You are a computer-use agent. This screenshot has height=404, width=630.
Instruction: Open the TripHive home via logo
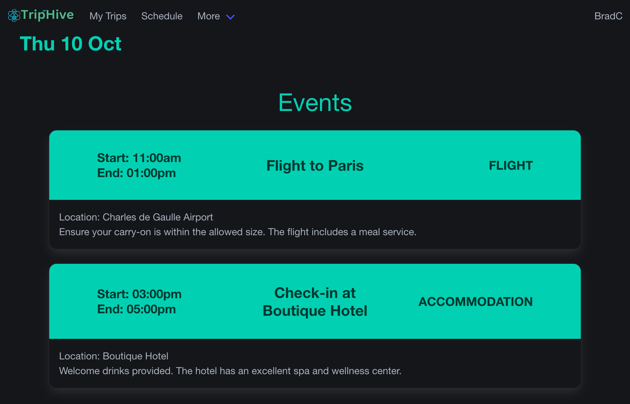click(x=40, y=15)
